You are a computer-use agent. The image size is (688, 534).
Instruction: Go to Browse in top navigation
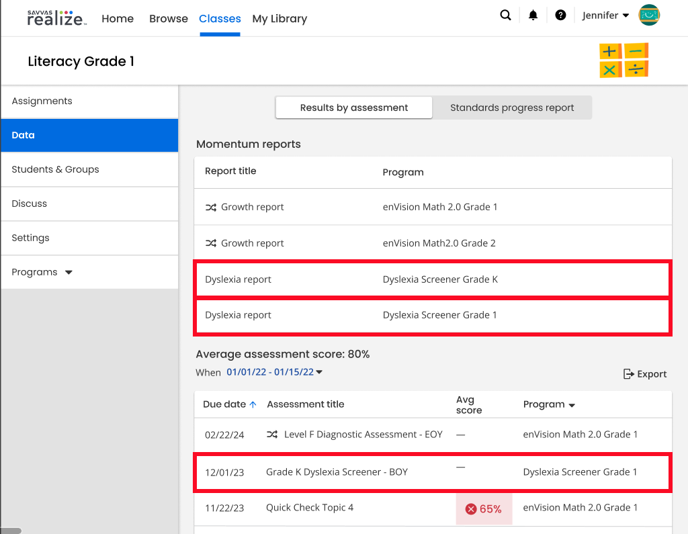[169, 18]
